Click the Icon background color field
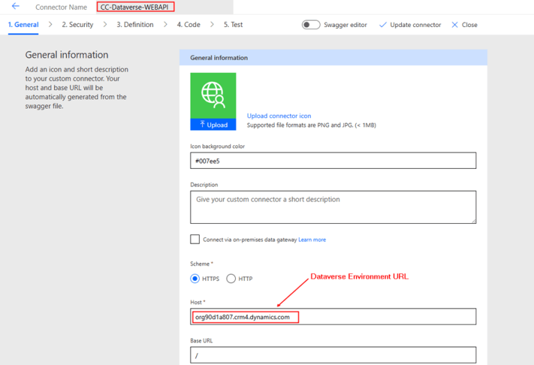This screenshot has width=534, height=365. 333,161
